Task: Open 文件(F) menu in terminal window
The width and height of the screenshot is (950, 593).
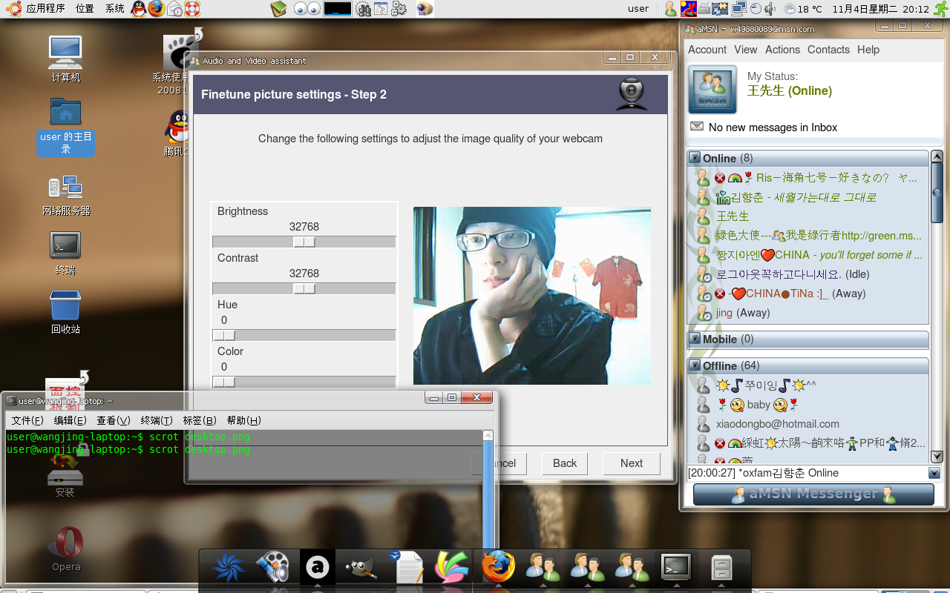Action: (x=27, y=420)
